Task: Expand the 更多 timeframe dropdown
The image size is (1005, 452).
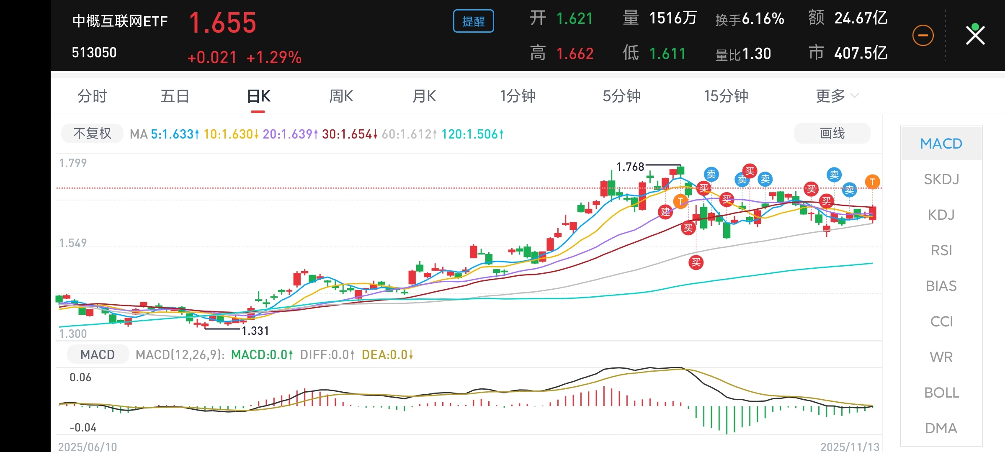Action: point(837,96)
